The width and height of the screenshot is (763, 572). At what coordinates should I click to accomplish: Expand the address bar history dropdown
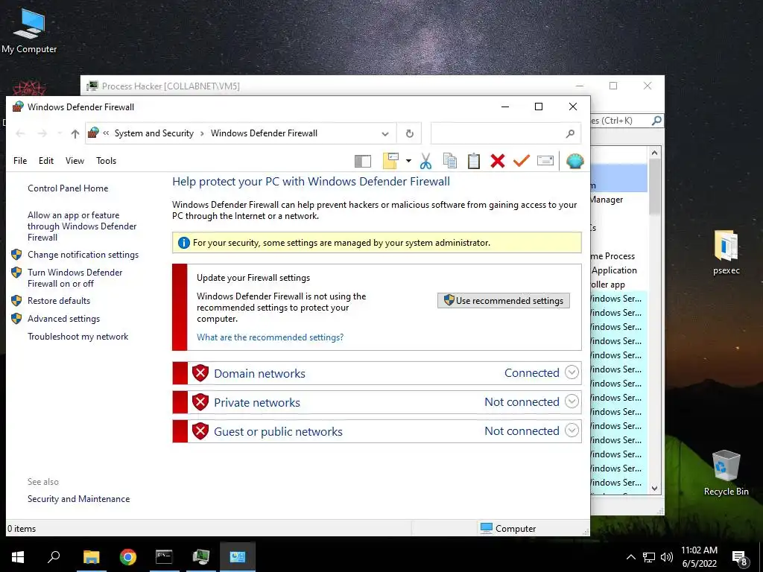(385, 134)
